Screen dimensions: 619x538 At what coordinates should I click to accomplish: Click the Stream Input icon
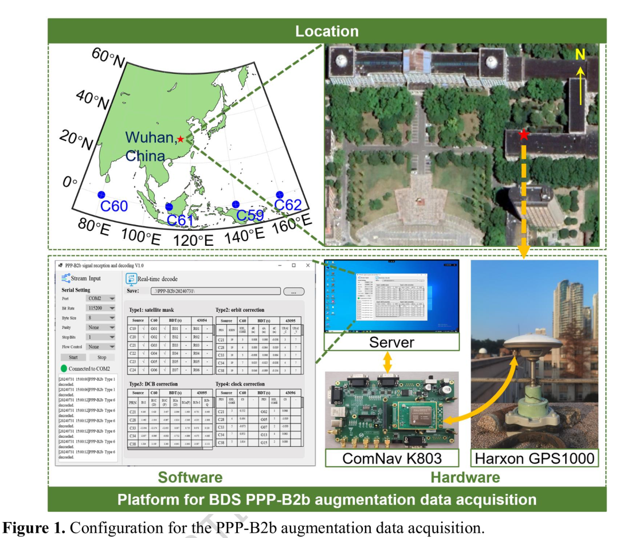click(65, 278)
